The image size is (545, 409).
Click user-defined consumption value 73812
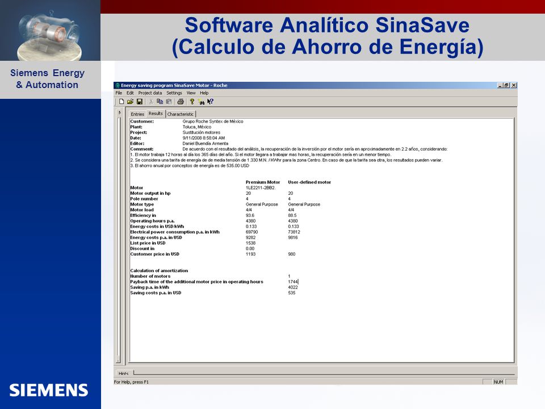coord(294,232)
